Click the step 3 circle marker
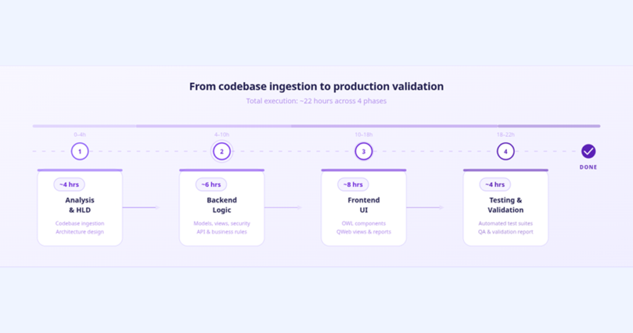 point(363,151)
